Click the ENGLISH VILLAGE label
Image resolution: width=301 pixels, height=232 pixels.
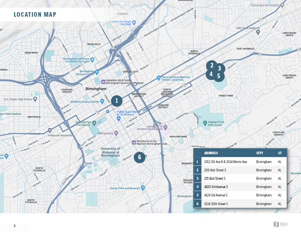[x=188, y=181]
